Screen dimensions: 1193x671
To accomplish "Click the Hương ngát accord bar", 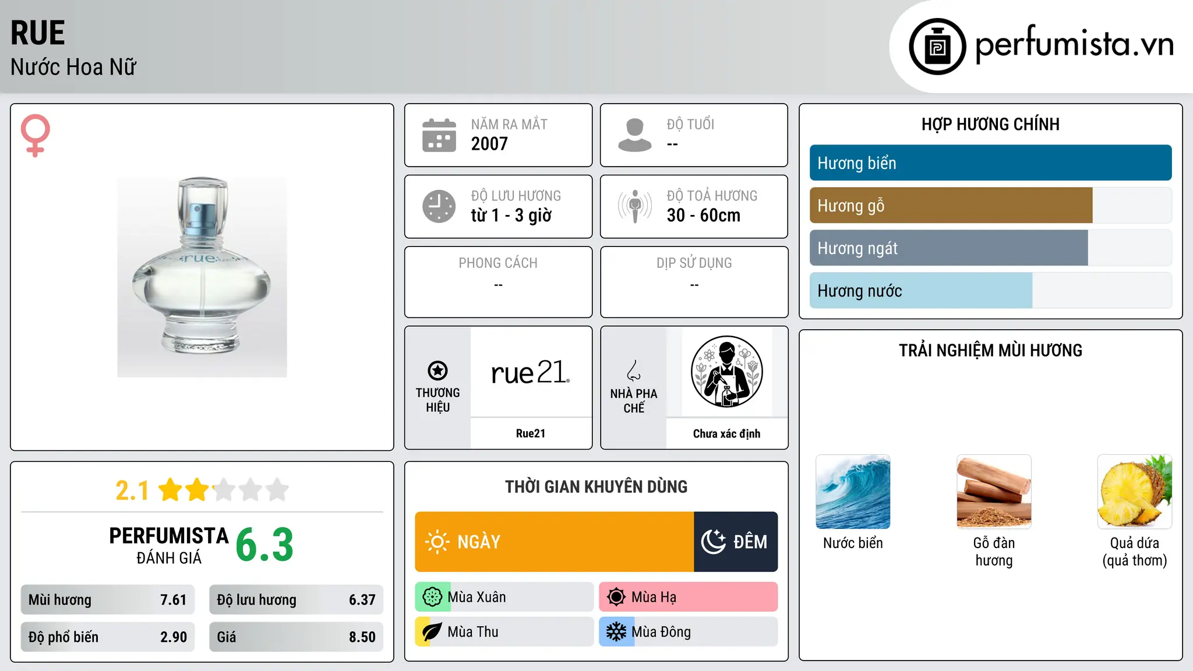I will (991, 248).
